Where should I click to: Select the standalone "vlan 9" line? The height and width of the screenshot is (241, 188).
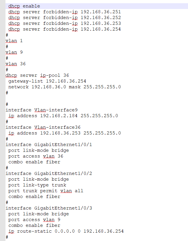14,52
